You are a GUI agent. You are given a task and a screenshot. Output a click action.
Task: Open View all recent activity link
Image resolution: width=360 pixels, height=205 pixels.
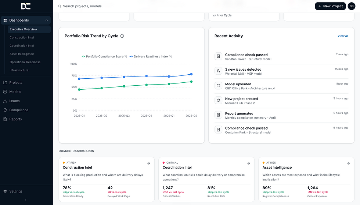click(343, 36)
